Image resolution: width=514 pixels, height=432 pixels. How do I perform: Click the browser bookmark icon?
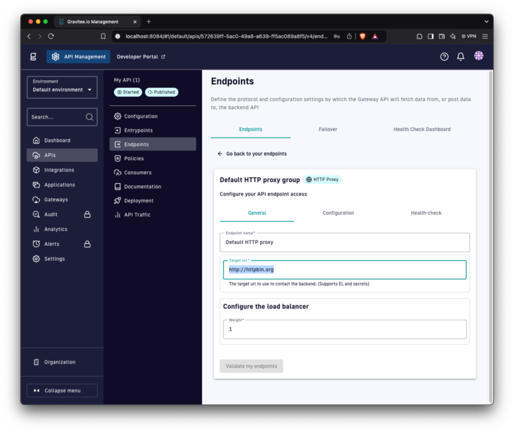coord(103,36)
